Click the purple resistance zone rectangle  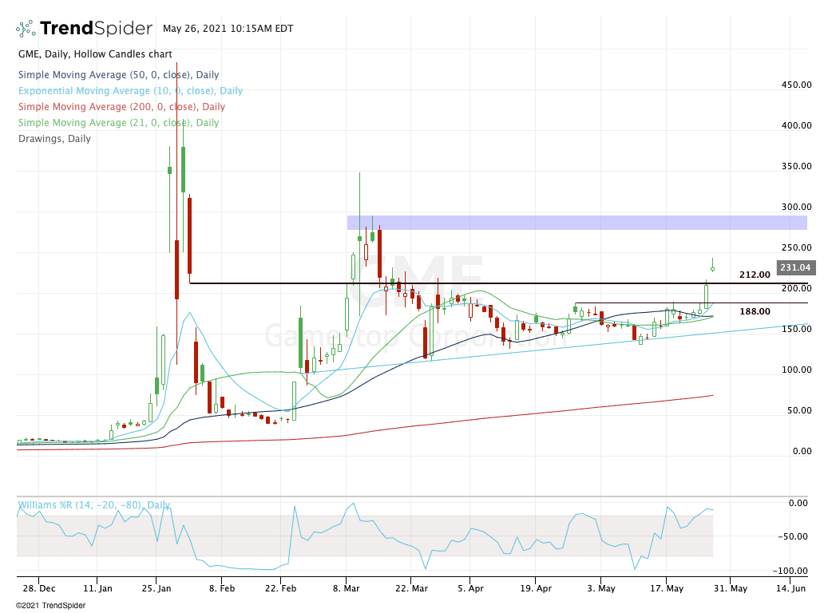pyautogui.click(x=576, y=222)
